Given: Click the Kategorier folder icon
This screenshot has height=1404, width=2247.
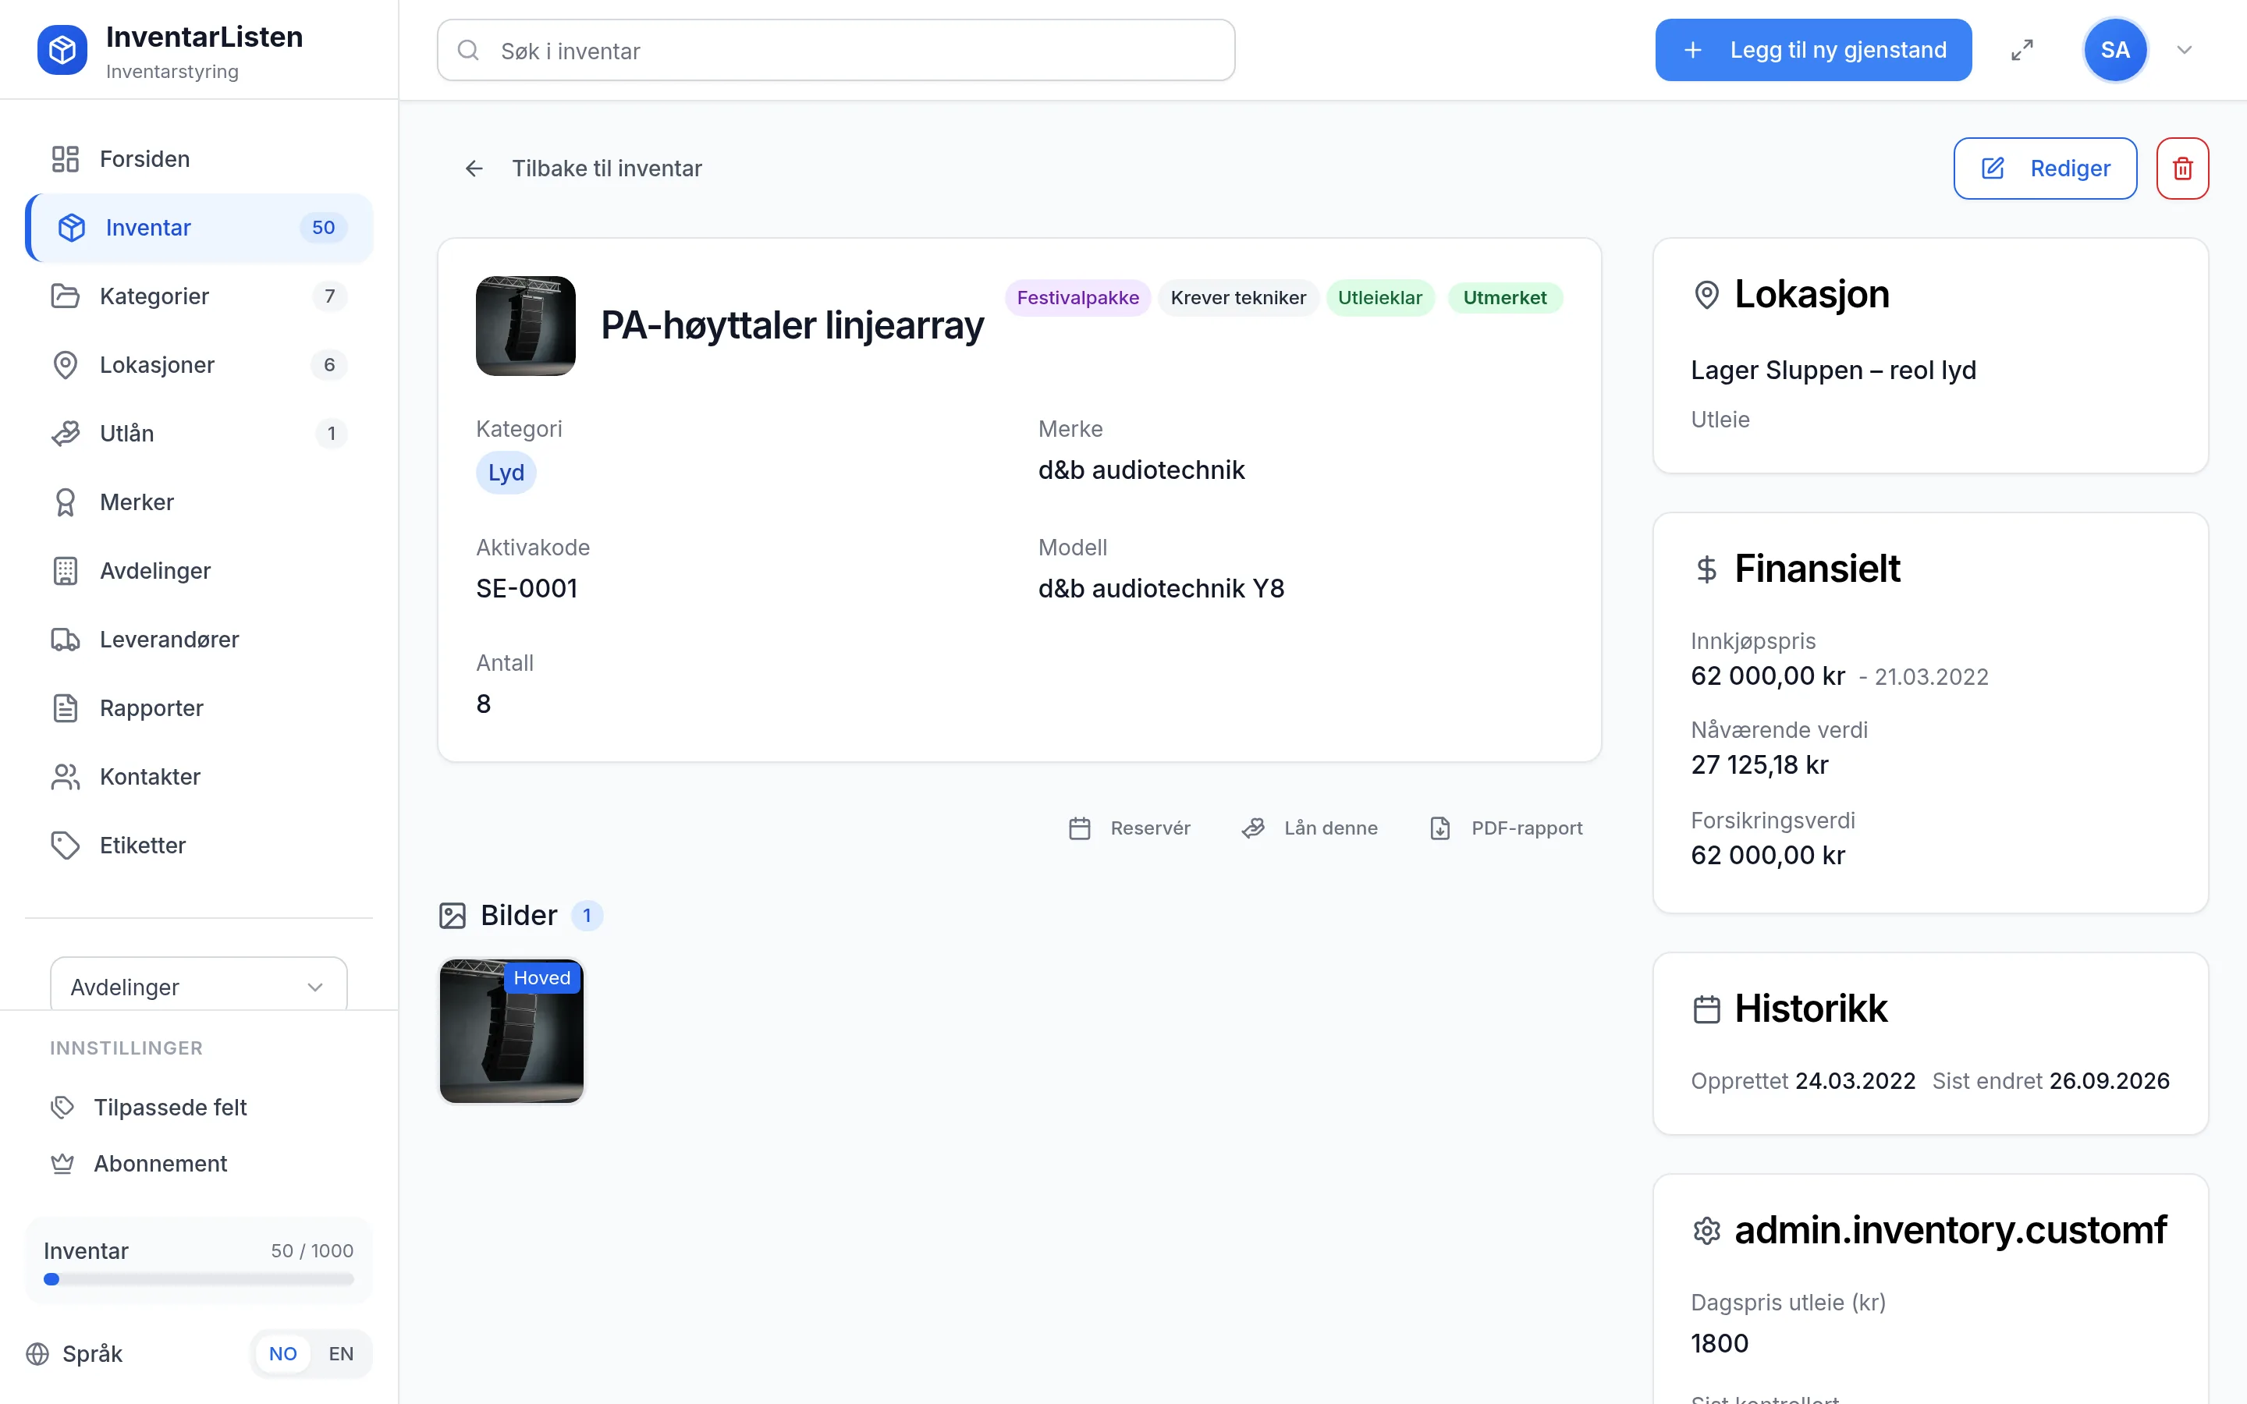Looking at the screenshot, I should [x=65, y=296].
